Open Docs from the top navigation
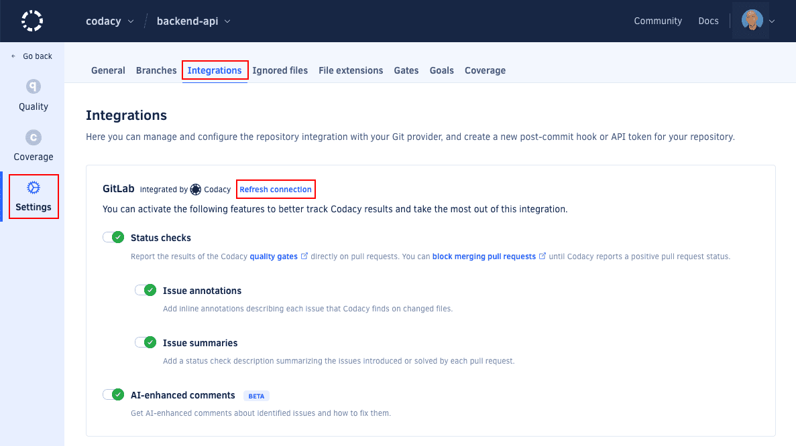This screenshot has width=796, height=446. coord(708,21)
